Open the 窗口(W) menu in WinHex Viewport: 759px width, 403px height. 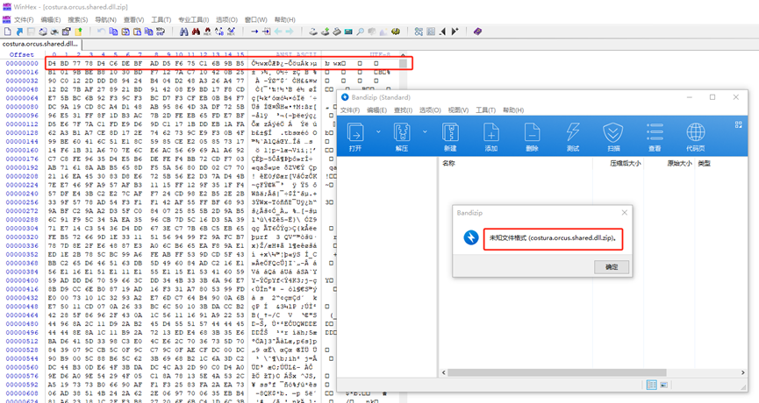tap(255, 20)
